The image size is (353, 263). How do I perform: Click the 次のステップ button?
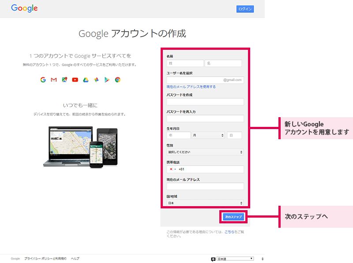coord(233,217)
